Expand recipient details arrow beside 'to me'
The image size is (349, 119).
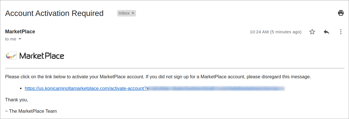click(x=20, y=39)
